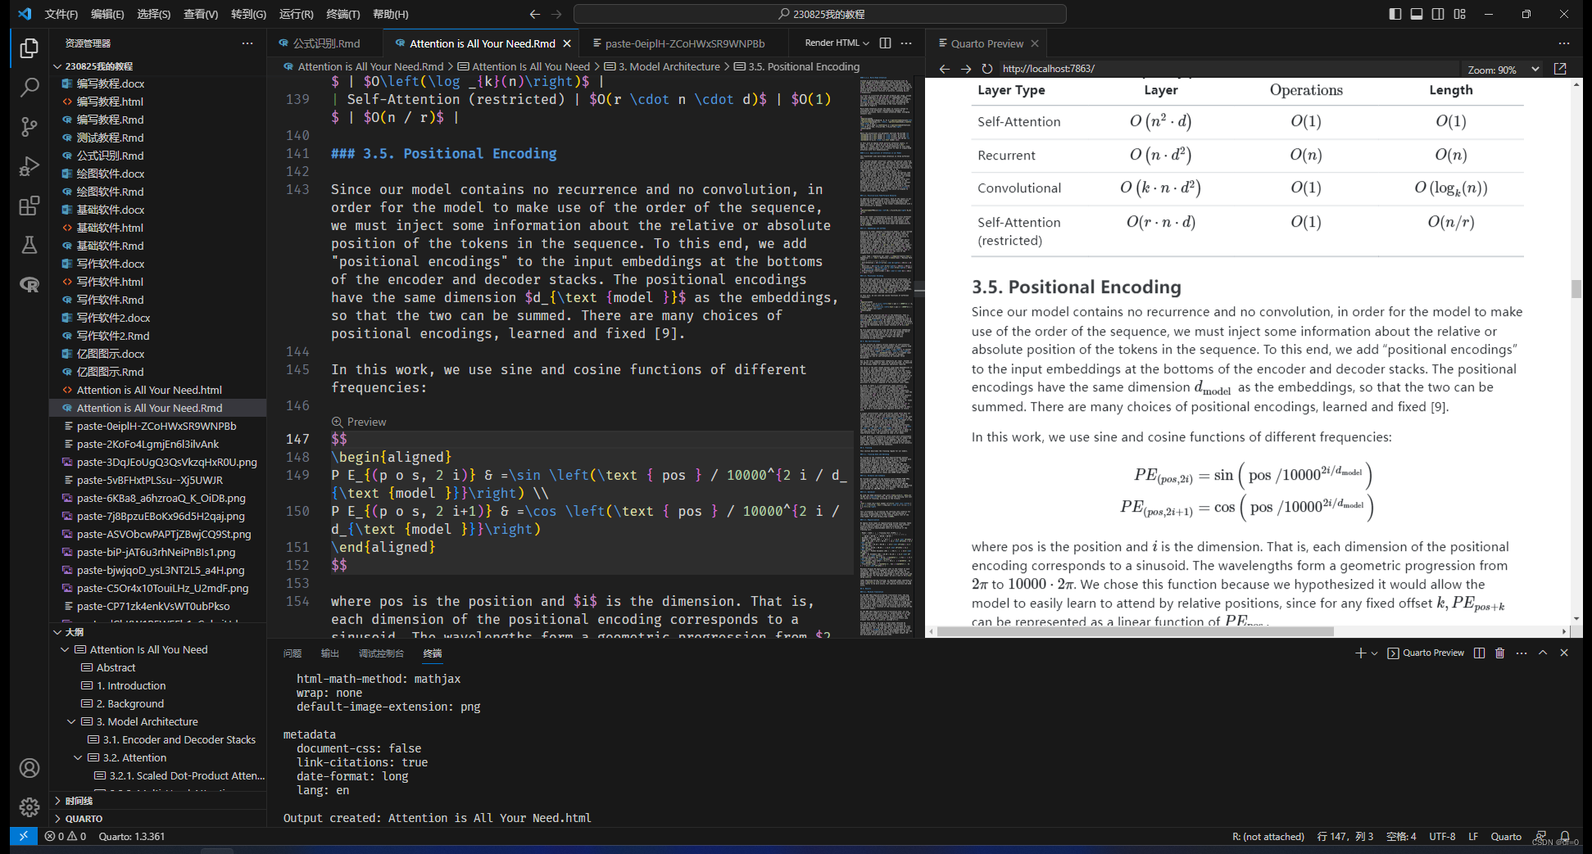
Task: Open the Accounts menu
Action: (x=29, y=768)
